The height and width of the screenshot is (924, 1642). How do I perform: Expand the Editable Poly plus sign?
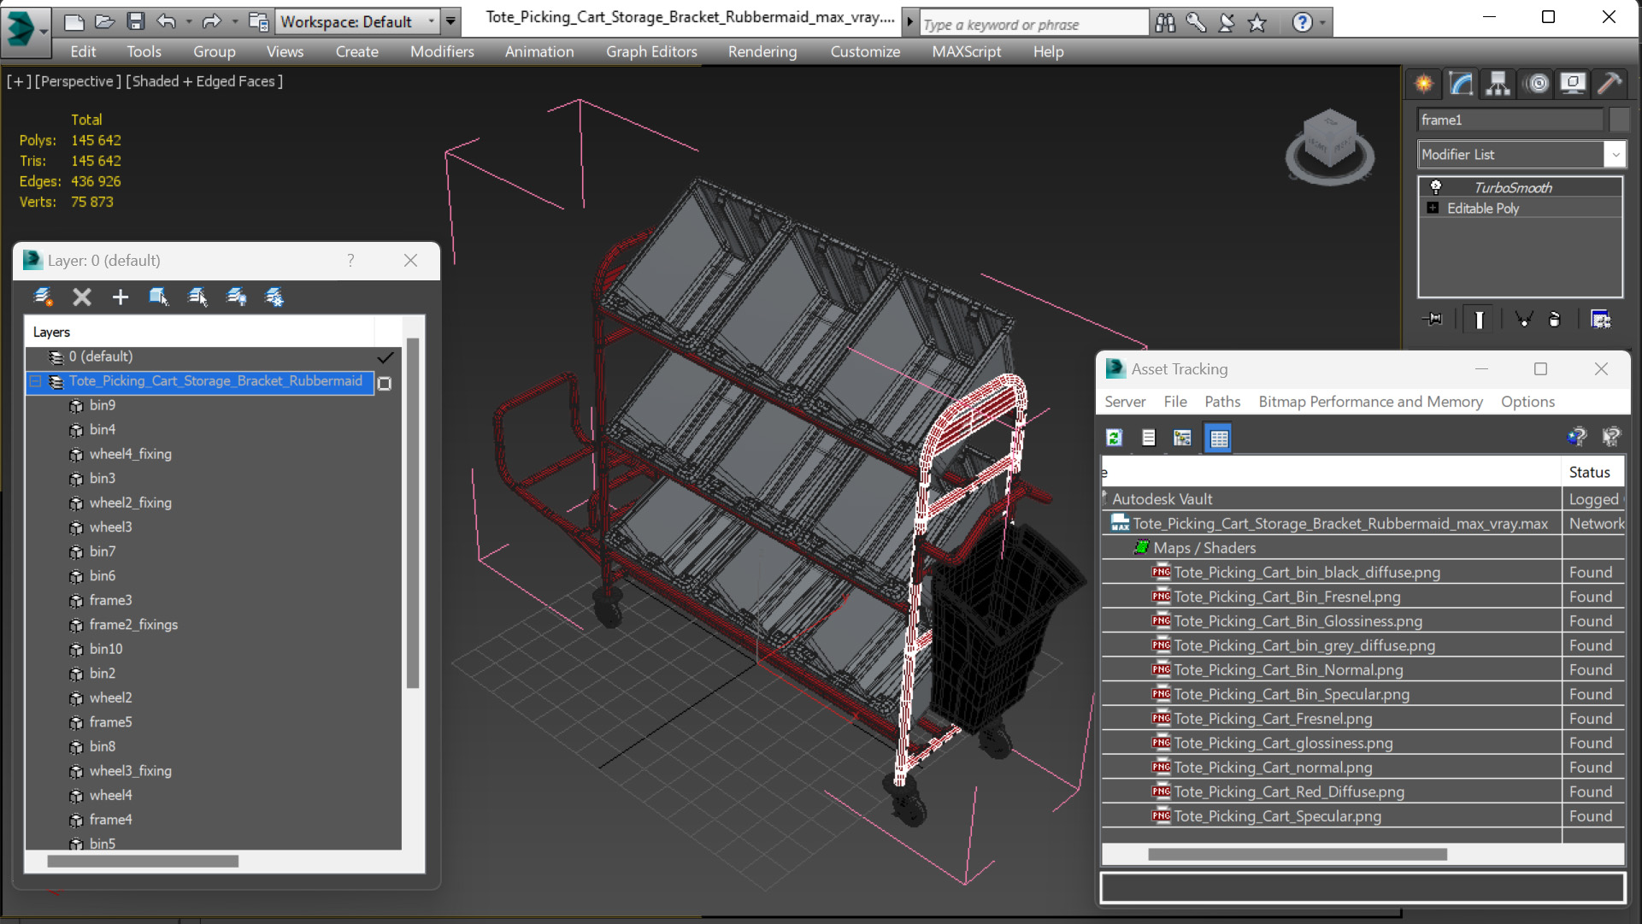(1433, 208)
